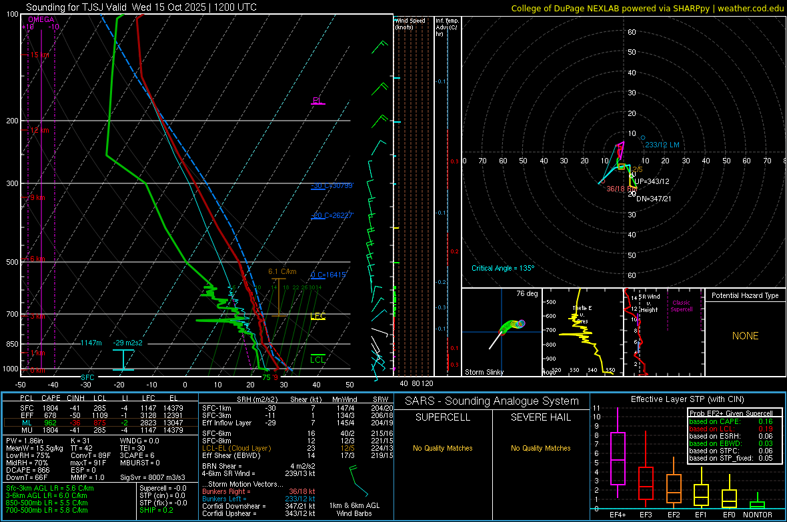Click the '76 deg' value in slinky panel
The height and width of the screenshot is (522, 787).
(527, 293)
